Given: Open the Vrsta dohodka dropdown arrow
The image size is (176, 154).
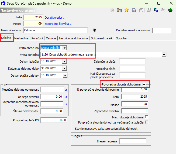Looking at the screenshot, I should 164,55.
